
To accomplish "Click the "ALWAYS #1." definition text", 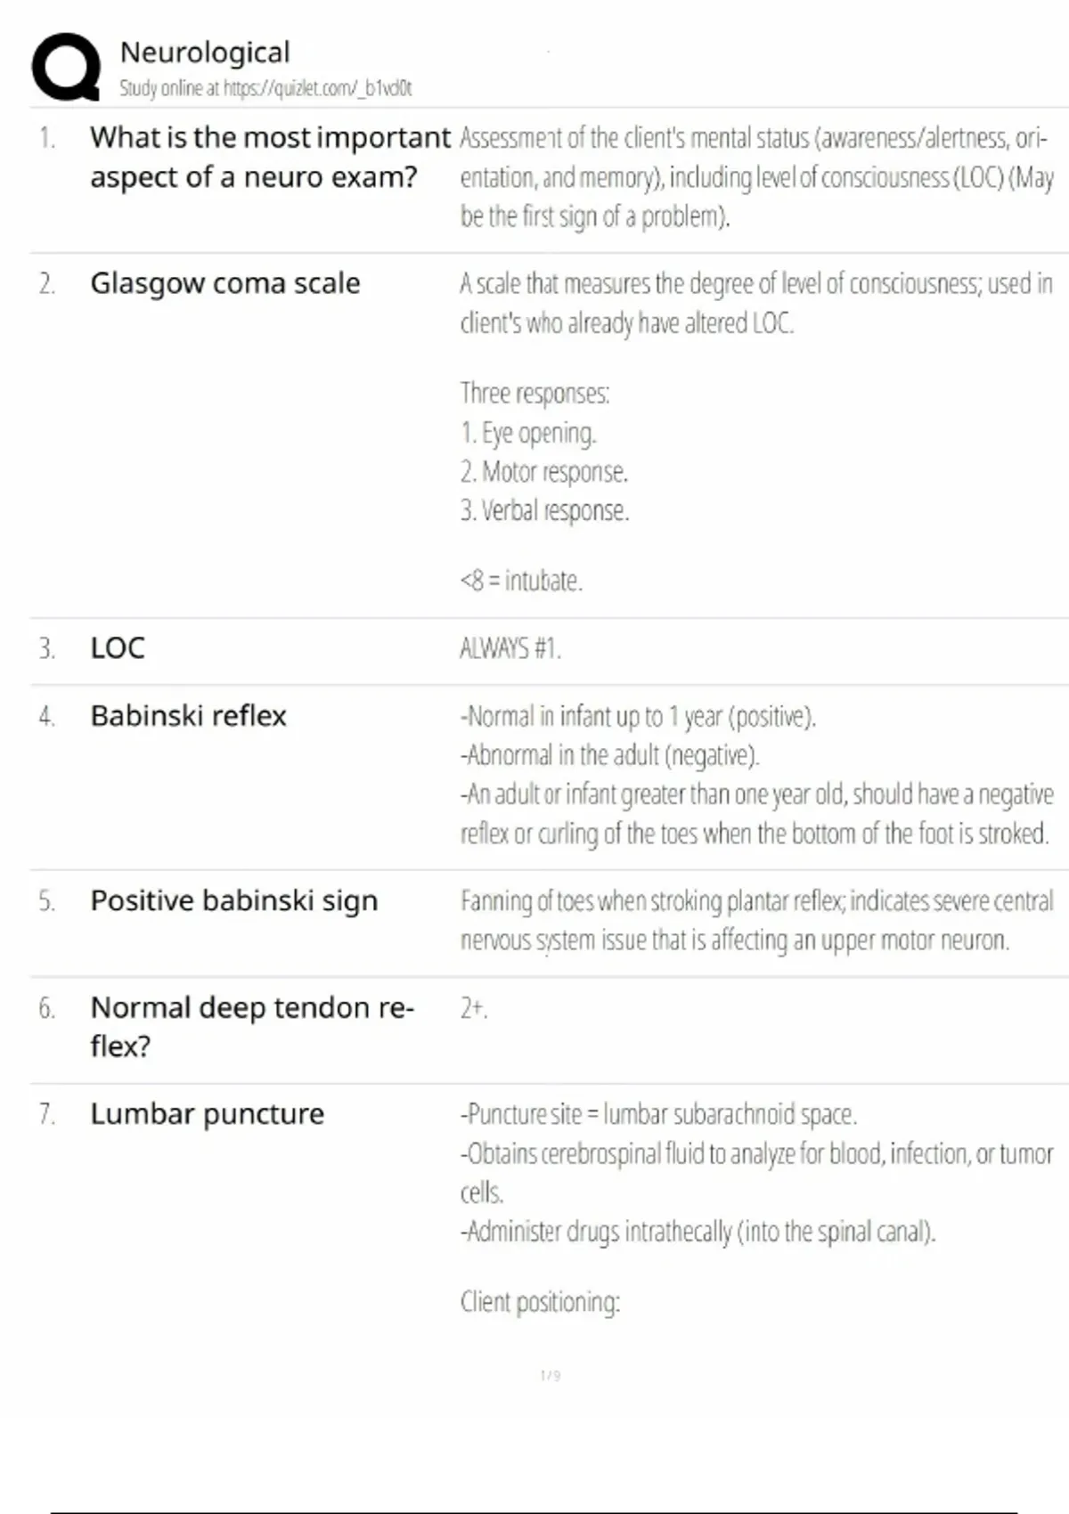I will [x=510, y=648].
